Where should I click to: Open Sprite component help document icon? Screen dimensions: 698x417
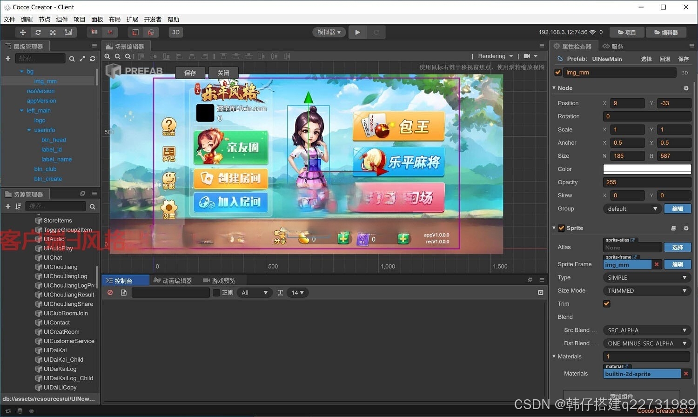[673, 228]
